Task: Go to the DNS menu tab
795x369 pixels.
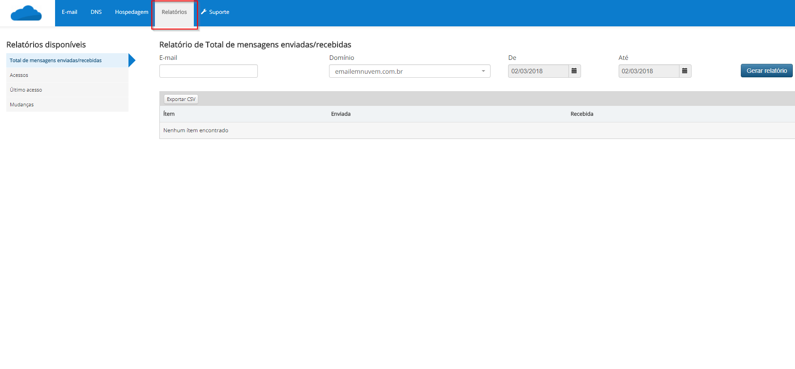Action: [96, 12]
